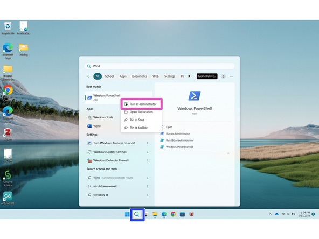The width and height of the screenshot is (319, 239).
Task: Go back with search panel arrow
Action: (89, 76)
